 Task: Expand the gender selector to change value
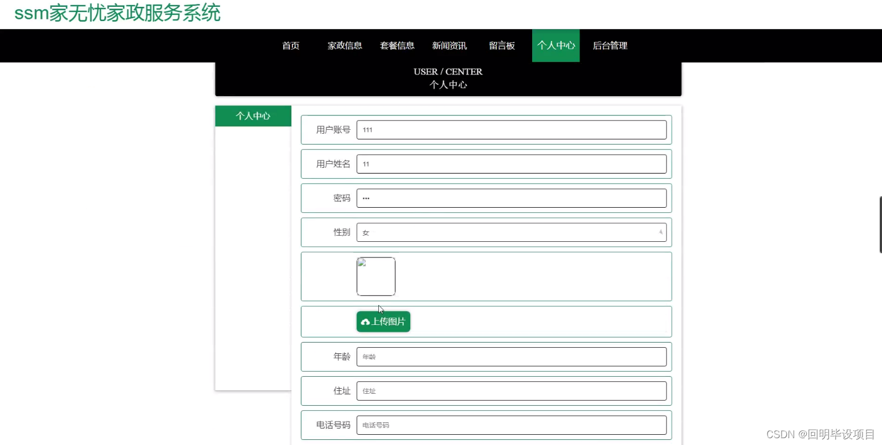pyautogui.click(x=512, y=232)
